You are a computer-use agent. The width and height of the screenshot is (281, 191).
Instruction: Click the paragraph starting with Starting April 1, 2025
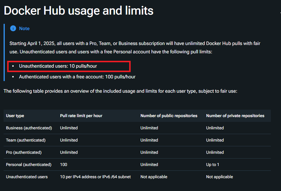(x=135, y=48)
